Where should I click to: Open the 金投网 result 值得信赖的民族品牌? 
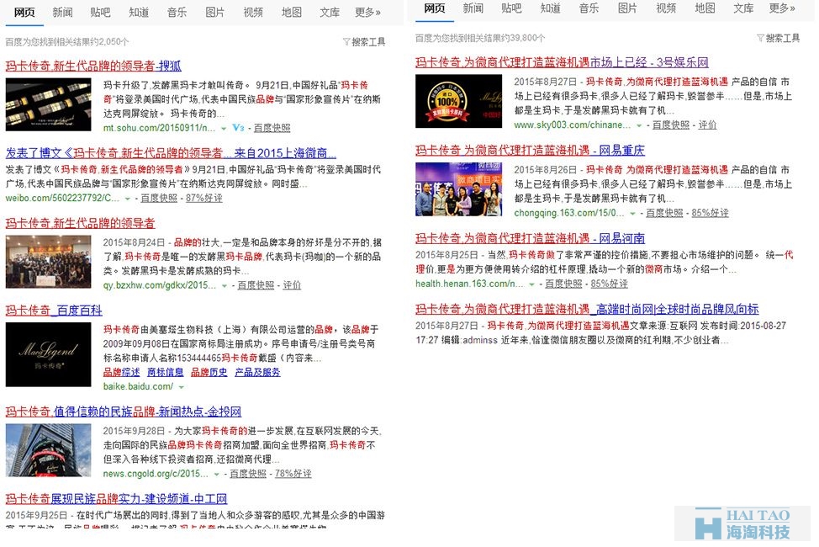point(124,412)
